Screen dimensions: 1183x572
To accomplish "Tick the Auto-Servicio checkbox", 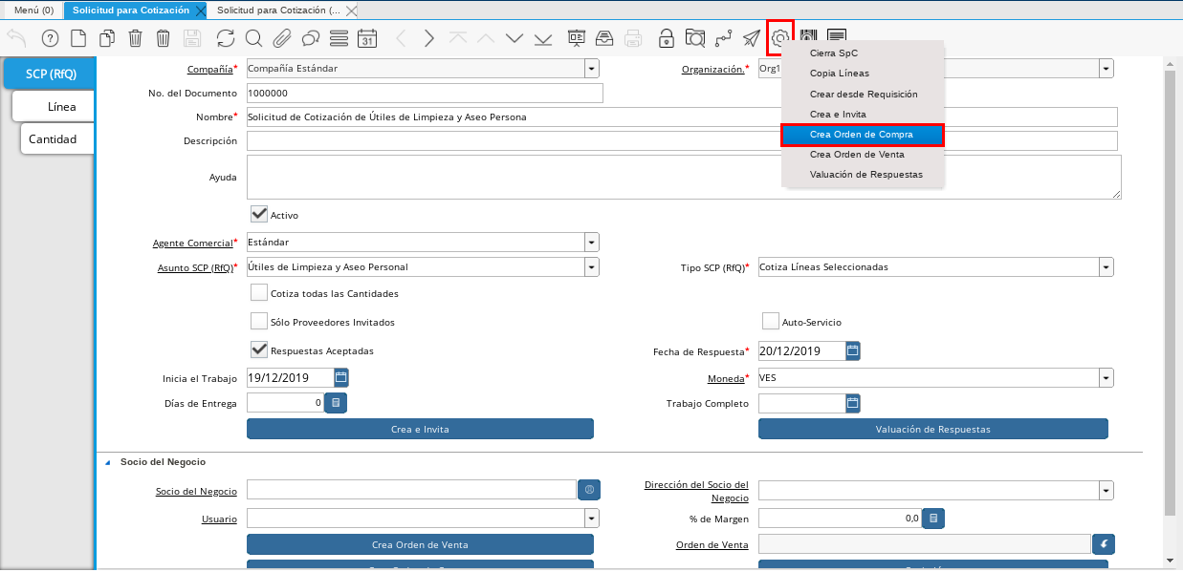I will (x=770, y=322).
